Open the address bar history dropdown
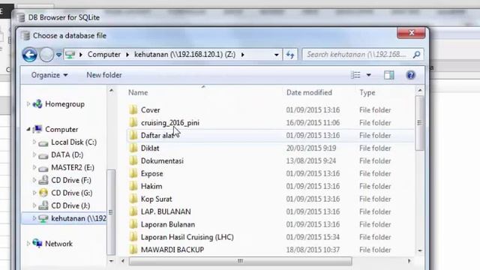The image size is (480, 270). [277, 55]
